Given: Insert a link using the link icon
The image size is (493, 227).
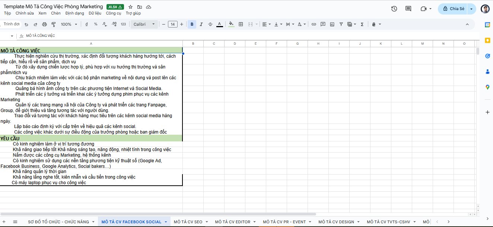Looking at the screenshot, I should (x=314, y=24).
